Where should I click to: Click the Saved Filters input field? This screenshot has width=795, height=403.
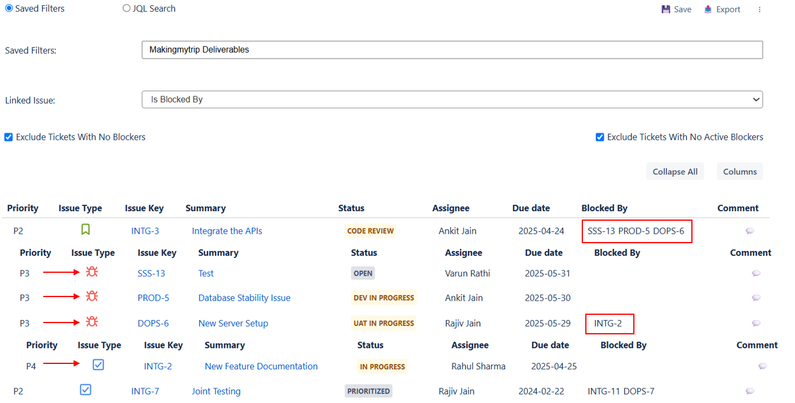pyautogui.click(x=452, y=50)
